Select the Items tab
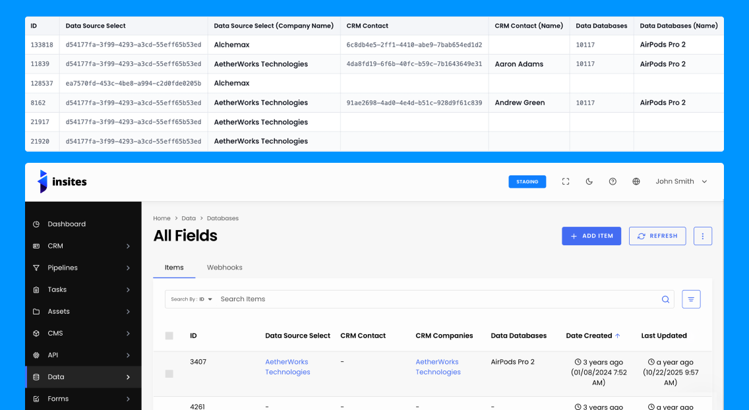Image resolution: width=749 pixels, height=410 pixels. click(x=174, y=267)
